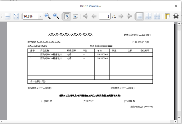Click the Fit Page icon
This screenshot has height=124, width=182.
pyautogui.click(x=16, y=16)
